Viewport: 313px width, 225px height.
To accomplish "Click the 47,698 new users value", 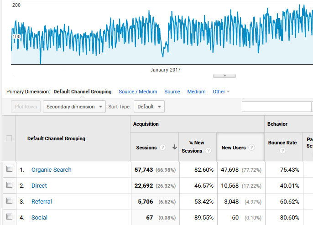I will coord(230,170).
